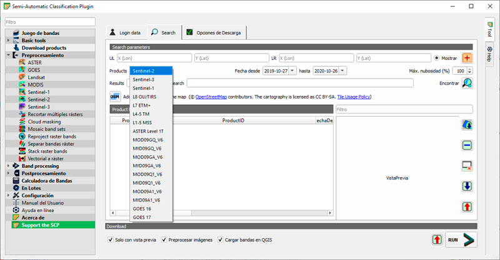The width and height of the screenshot is (500, 260).
Task: Click the red up-arrow export icon beside table
Action: (467, 207)
